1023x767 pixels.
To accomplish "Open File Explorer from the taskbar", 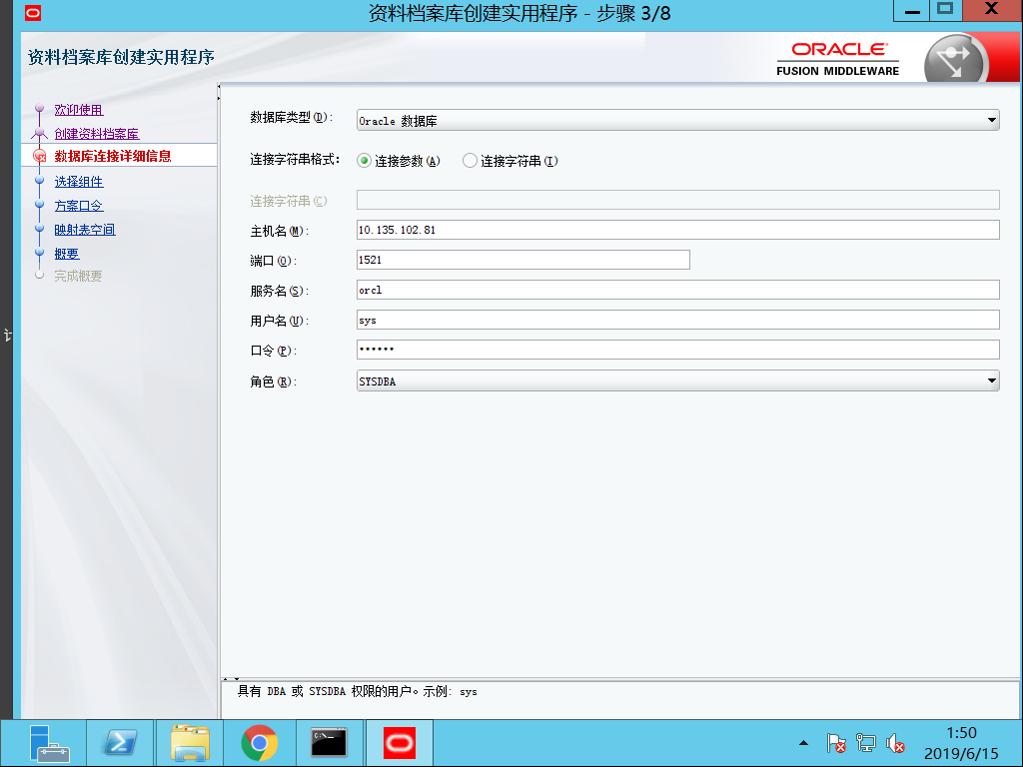I will tap(189, 743).
